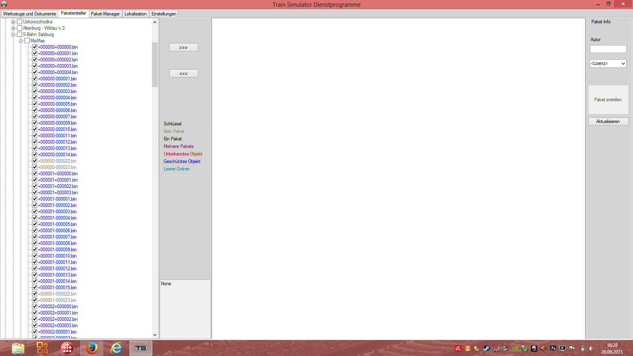Image resolution: width=633 pixels, height=356 pixels.
Task: Click the tree scrollbar up arrow
Action: [155, 22]
